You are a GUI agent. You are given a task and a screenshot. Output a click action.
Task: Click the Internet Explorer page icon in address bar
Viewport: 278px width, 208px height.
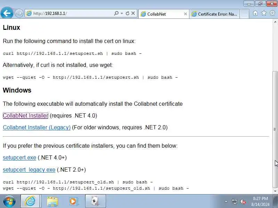[x=29, y=14]
